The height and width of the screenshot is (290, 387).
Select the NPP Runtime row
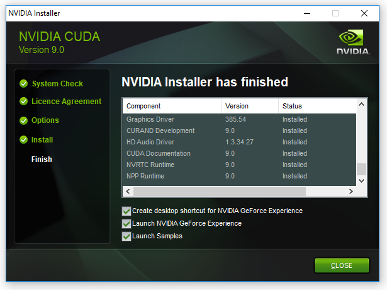coord(239,177)
